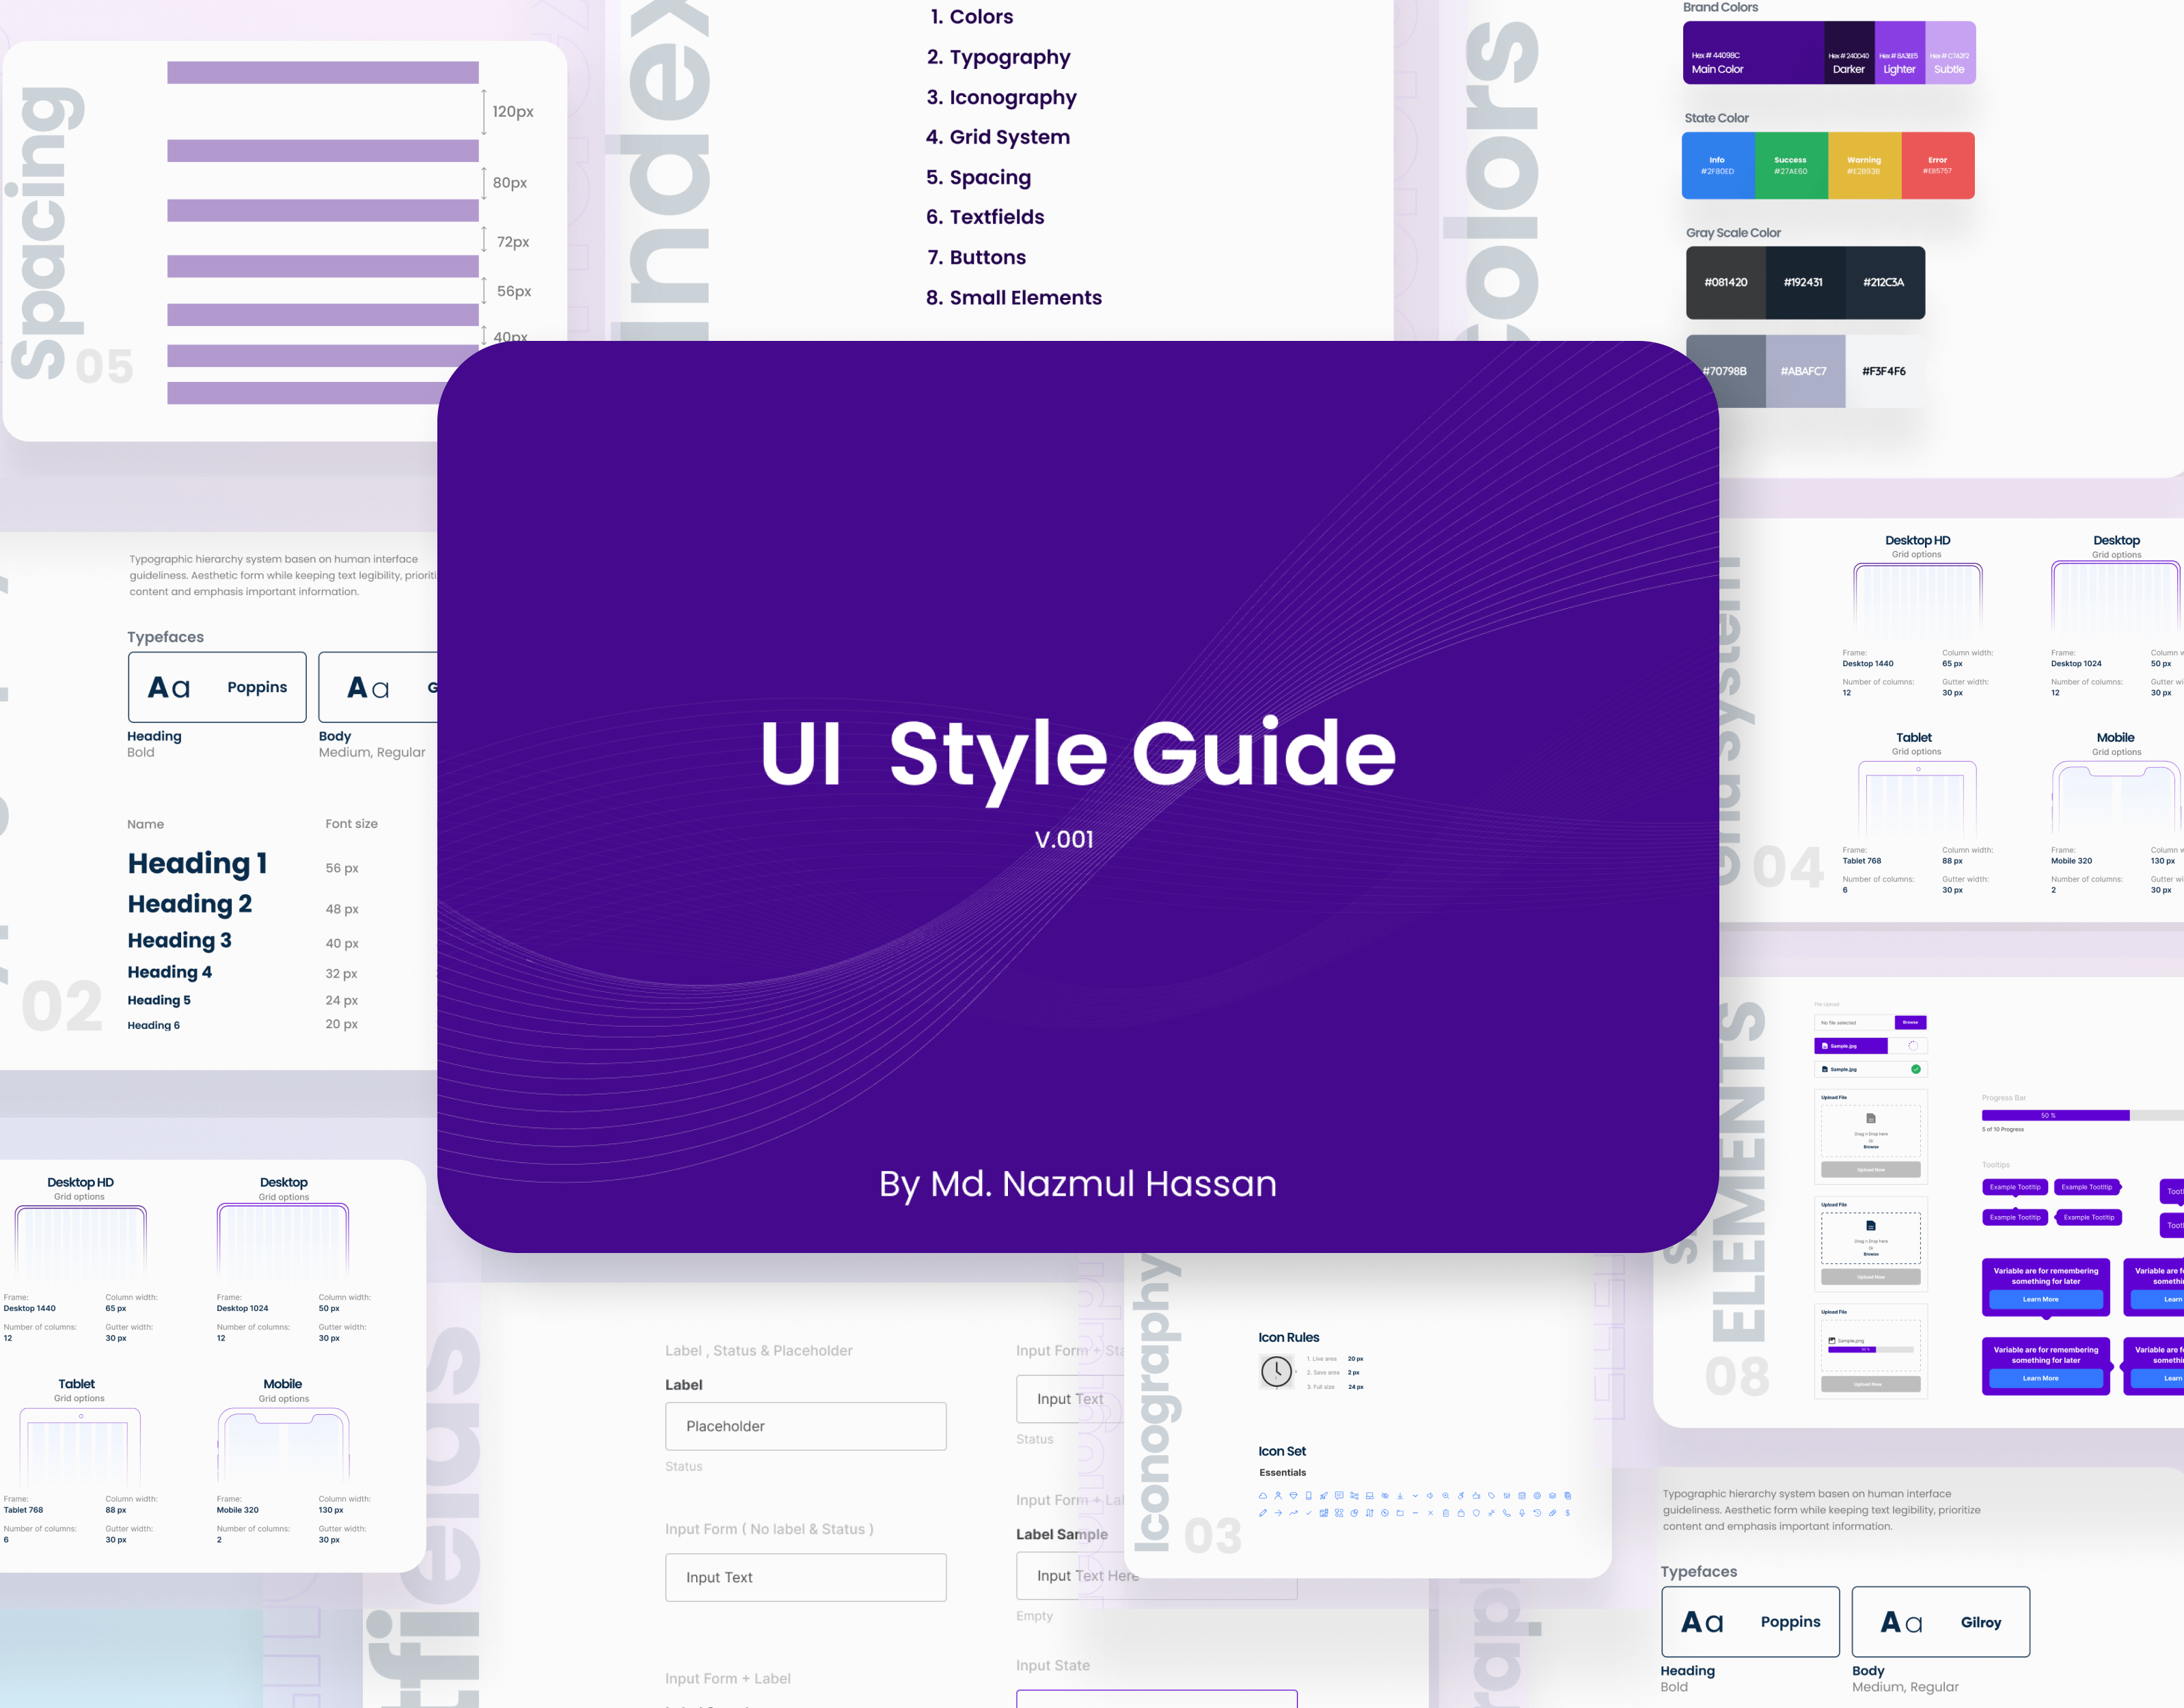The image size is (2184, 1708).
Task: Pick the Lighter brand color swatch
Action: pyautogui.click(x=1900, y=52)
